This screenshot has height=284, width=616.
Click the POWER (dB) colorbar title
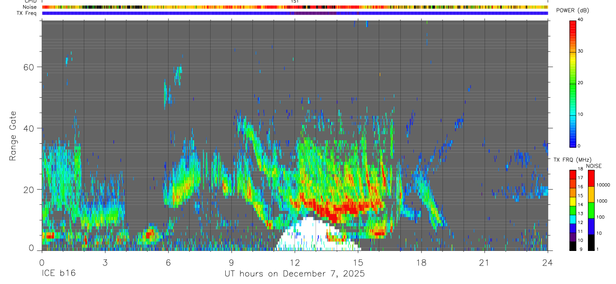click(572, 11)
